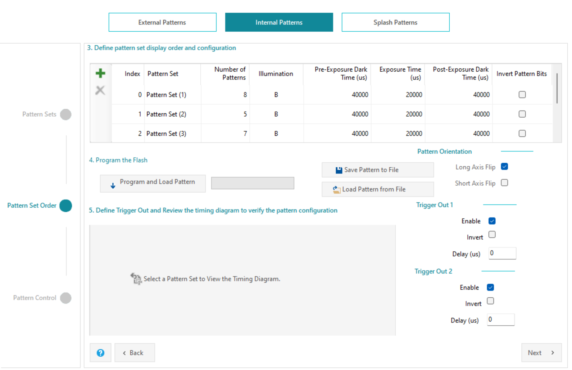This screenshot has height=370, width=572.
Task: Click Load Pattern from File button
Action: point(378,189)
